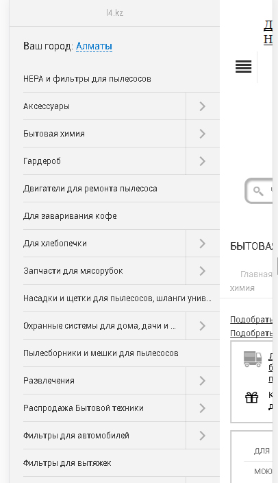Expand the Гардероб submenu chevron
This screenshot has width=278, height=483.
pyautogui.click(x=203, y=161)
